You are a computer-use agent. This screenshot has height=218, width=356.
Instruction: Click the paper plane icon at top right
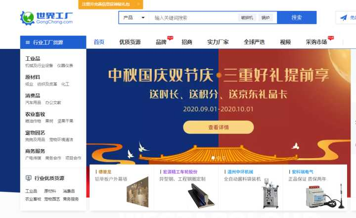click(344, 17)
